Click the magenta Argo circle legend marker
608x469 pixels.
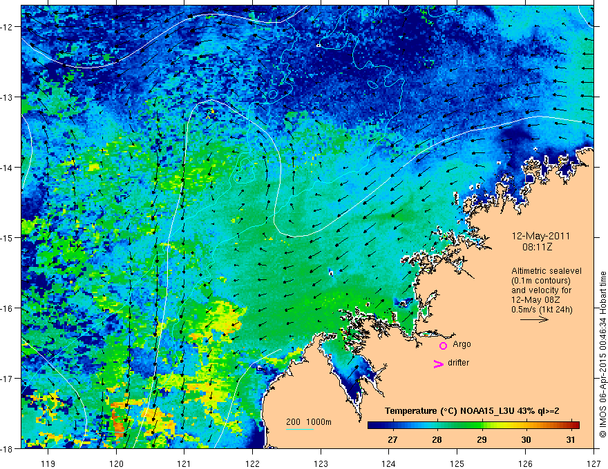tap(443, 346)
